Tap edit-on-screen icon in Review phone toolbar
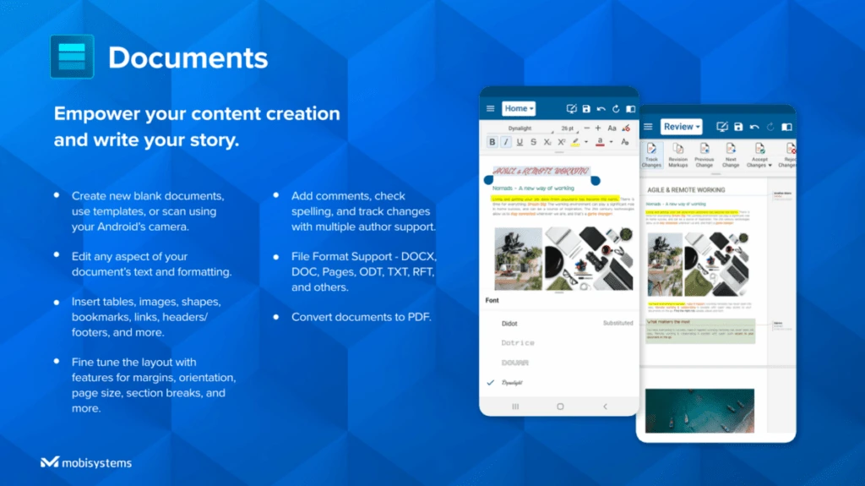The width and height of the screenshot is (865, 486). 721,127
